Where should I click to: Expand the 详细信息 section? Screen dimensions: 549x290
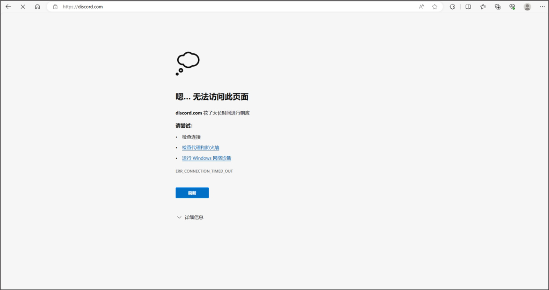pyautogui.click(x=190, y=217)
